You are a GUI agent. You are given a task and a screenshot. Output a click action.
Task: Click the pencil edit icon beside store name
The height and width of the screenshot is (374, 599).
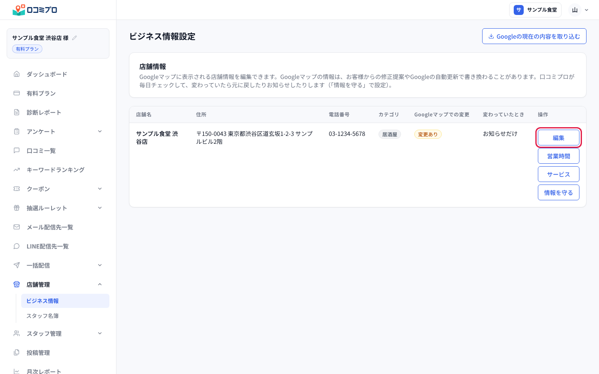click(74, 38)
